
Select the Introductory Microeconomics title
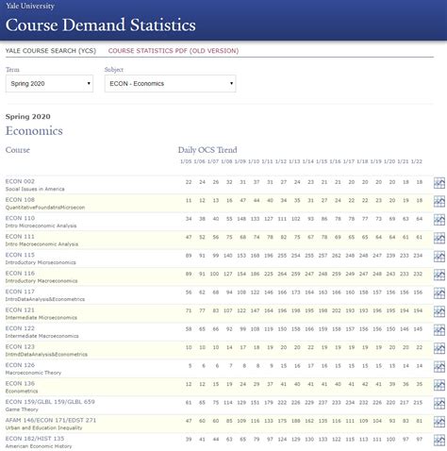coord(41,262)
